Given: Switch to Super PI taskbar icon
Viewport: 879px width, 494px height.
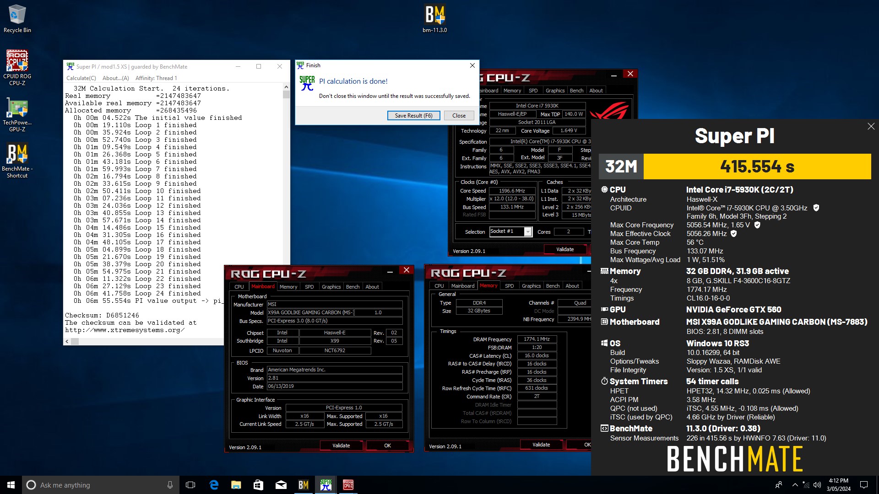Looking at the screenshot, I should (326, 485).
